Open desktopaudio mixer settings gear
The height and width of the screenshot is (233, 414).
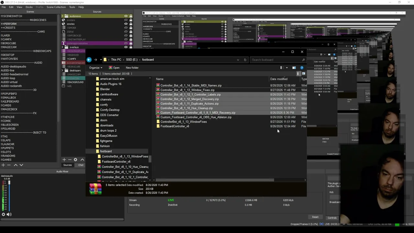coord(4,214)
